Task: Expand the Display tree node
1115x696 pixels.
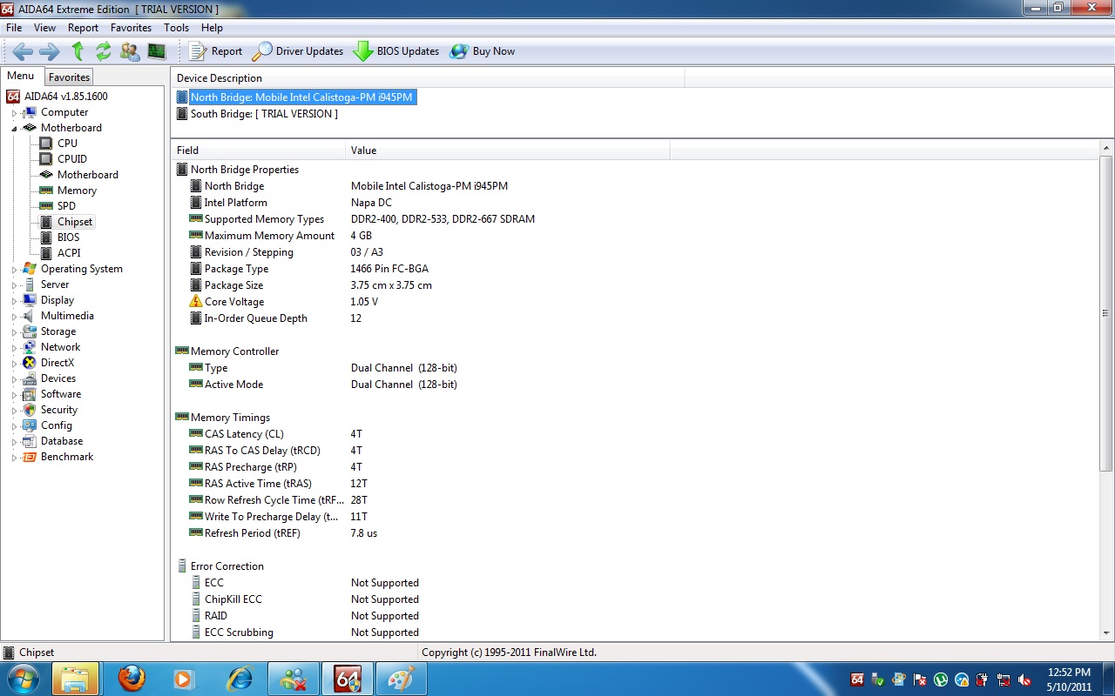Action: click(14, 301)
